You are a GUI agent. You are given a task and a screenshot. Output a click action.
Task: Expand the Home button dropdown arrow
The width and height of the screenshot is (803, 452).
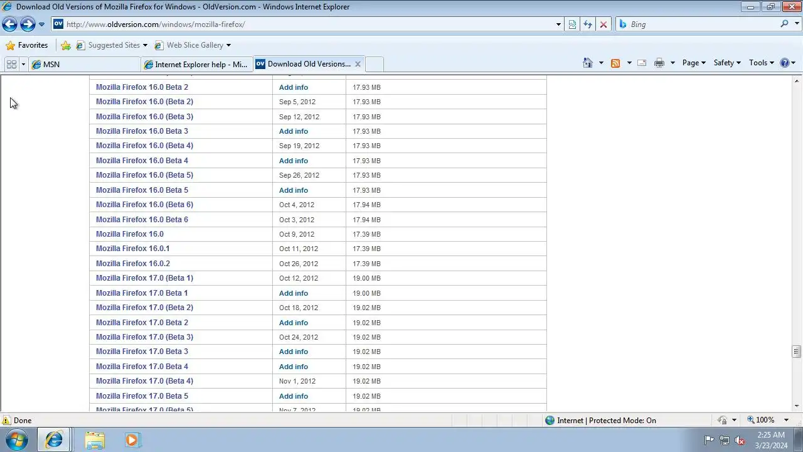601,63
